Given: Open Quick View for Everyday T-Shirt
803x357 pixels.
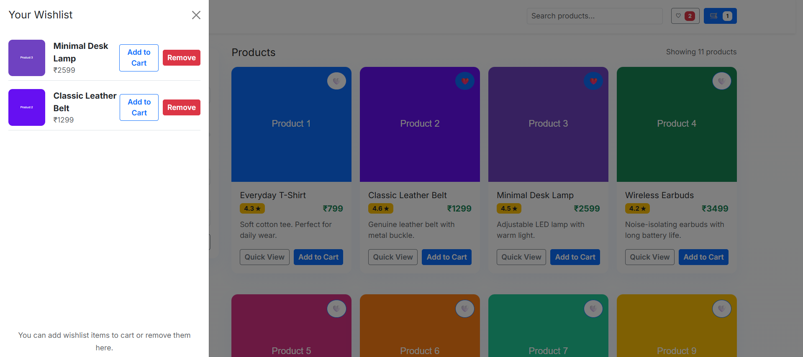Looking at the screenshot, I should (264, 257).
